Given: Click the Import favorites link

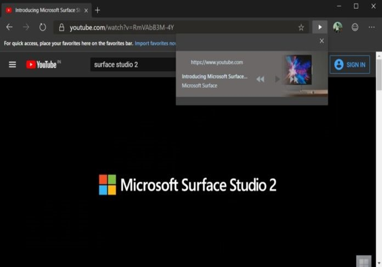Looking at the screenshot, I should [x=155, y=44].
